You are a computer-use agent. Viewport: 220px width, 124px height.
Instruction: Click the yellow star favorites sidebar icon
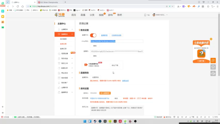[x=3, y=17]
